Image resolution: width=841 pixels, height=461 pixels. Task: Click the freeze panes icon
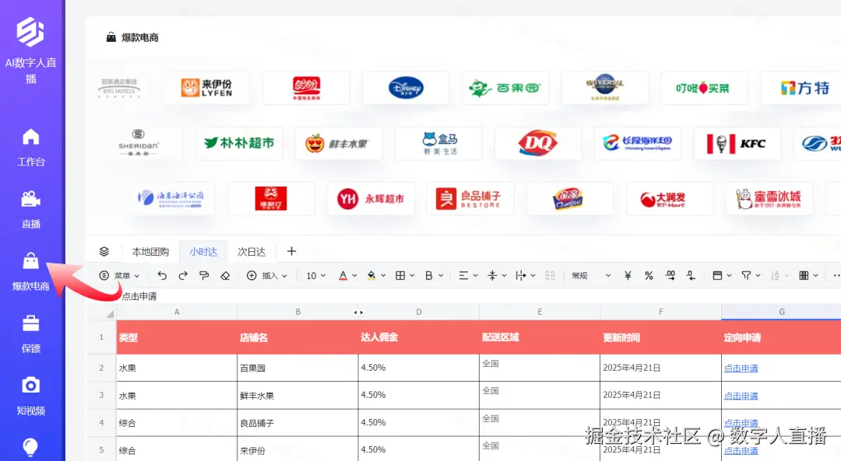coord(717,276)
